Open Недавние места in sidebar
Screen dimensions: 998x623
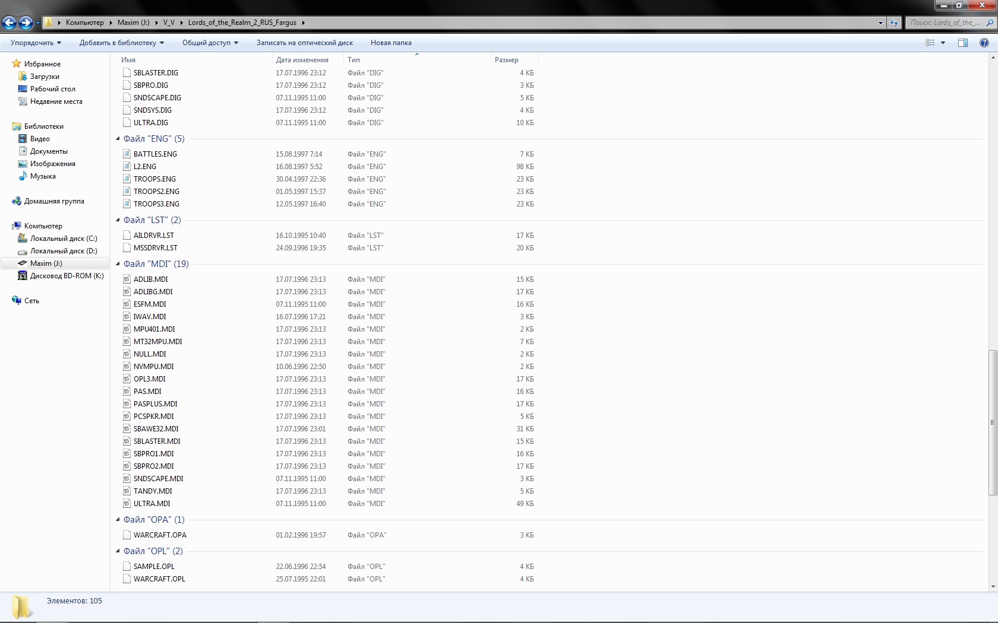point(56,101)
